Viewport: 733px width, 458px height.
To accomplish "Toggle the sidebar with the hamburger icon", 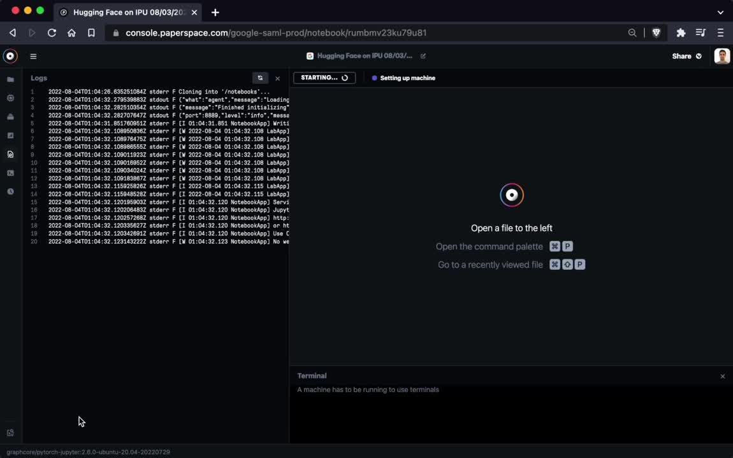I will 33,56.
